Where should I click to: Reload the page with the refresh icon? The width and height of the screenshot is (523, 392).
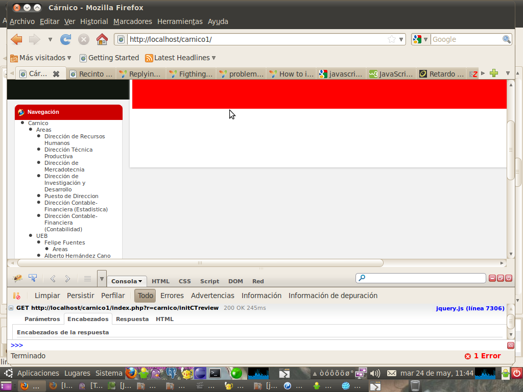[65, 39]
